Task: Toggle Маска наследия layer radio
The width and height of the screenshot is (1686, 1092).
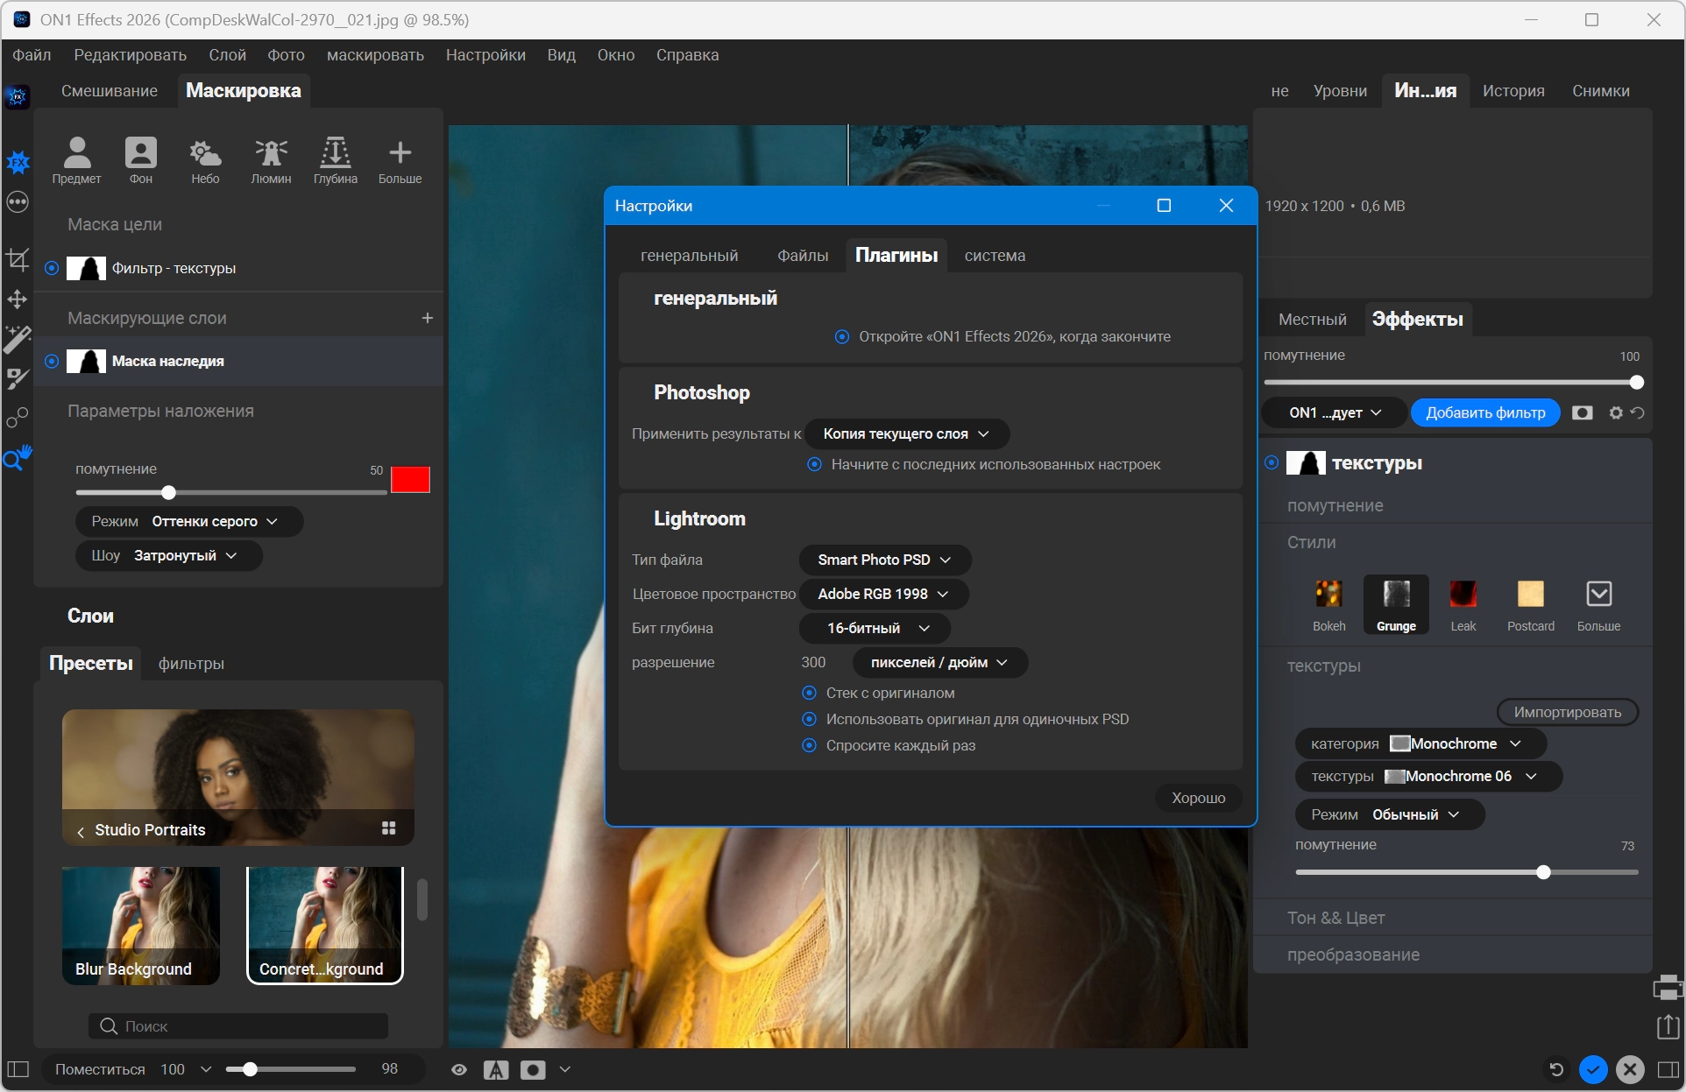Action: [x=52, y=361]
